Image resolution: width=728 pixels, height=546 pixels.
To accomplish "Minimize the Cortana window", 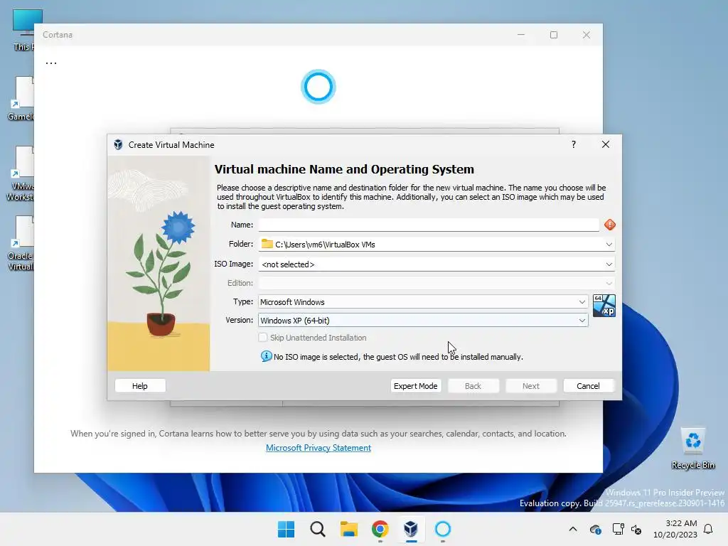I will pos(521,35).
